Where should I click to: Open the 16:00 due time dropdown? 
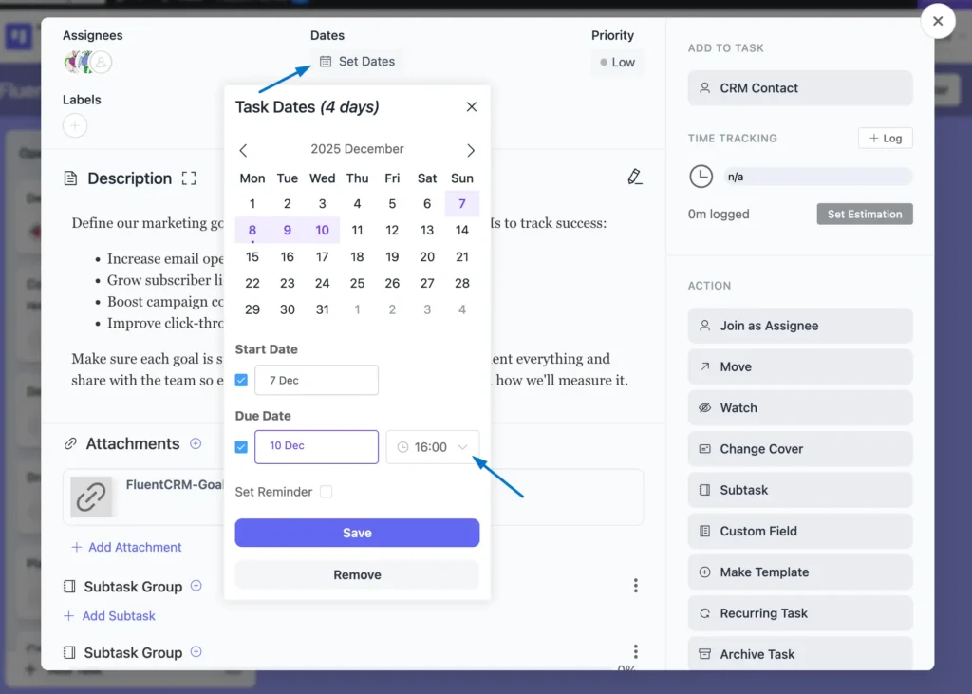tap(433, 447)
